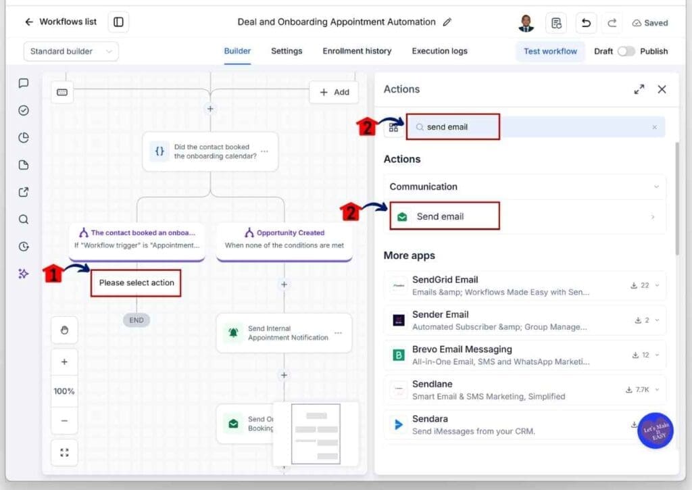Open the Sendara app
This screenshot has width=692, height=490.
[525, 424]
